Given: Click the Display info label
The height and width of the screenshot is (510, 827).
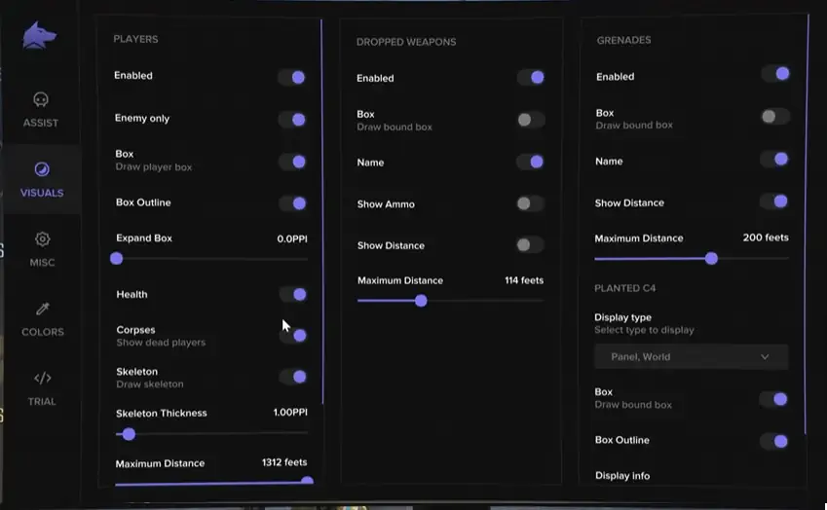Looking at the screenshot, I should click(622, 476).
